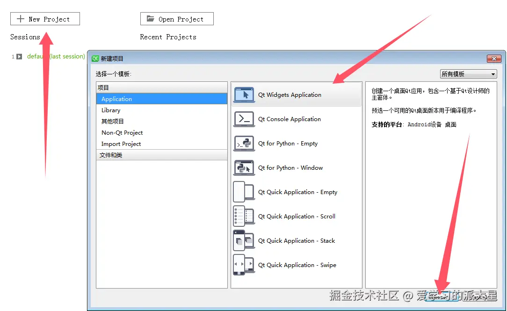The height and width of the screenshot is (311, 507).
Task: Select the 'Qt Quick Application - Empty' label
Action: [297, 192]
